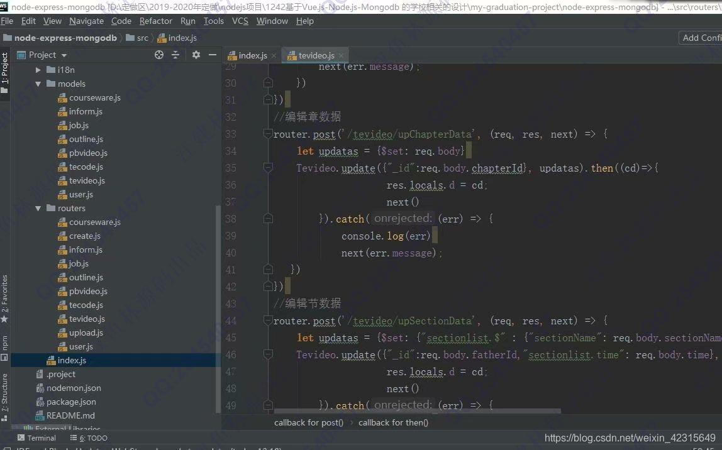The image size is (722, 450).
Task: Select the .project file
Action: pos(56,374)
